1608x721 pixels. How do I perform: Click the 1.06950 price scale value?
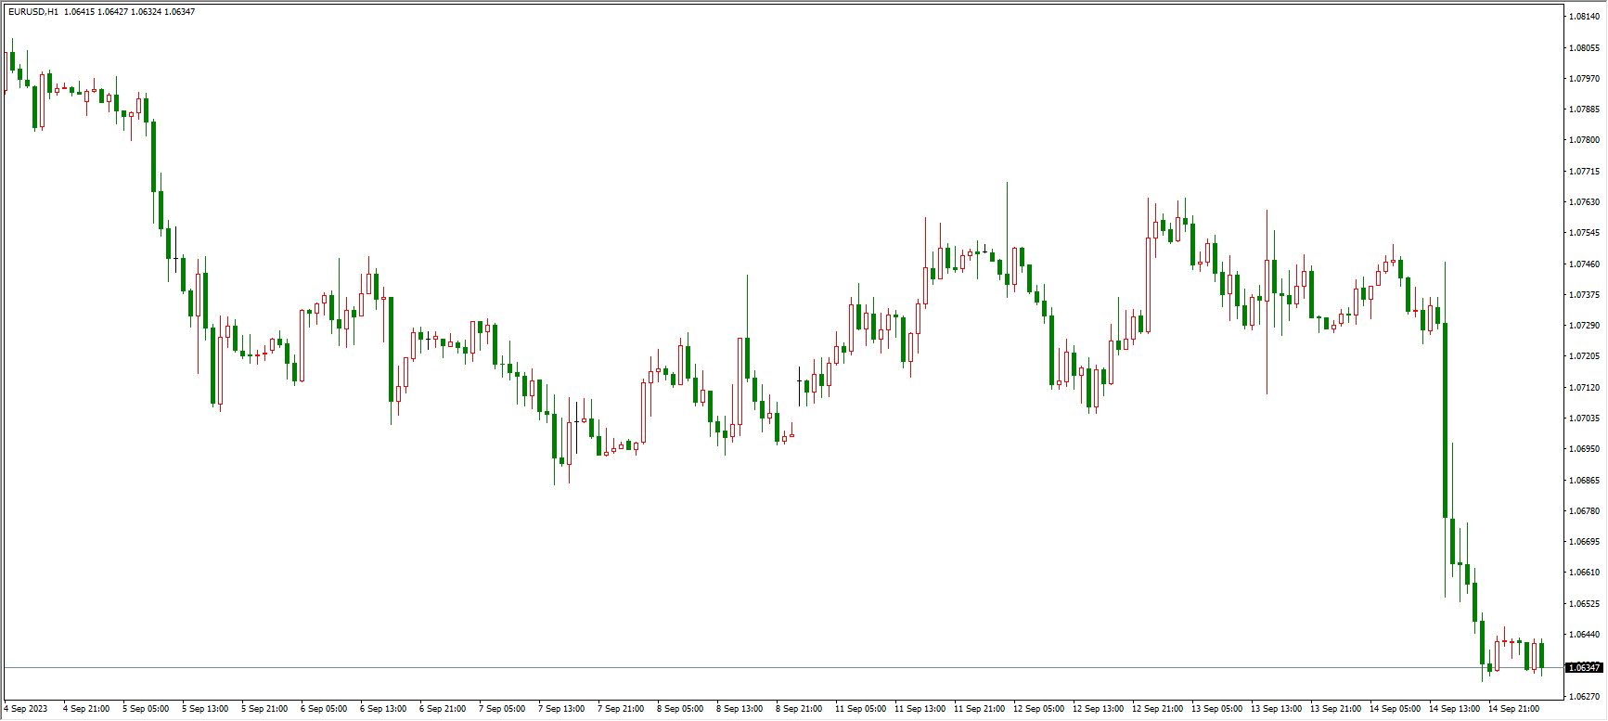1585,449
